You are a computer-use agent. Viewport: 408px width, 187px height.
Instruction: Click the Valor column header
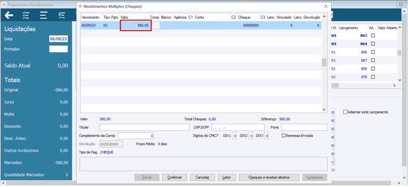click(135, 17)
